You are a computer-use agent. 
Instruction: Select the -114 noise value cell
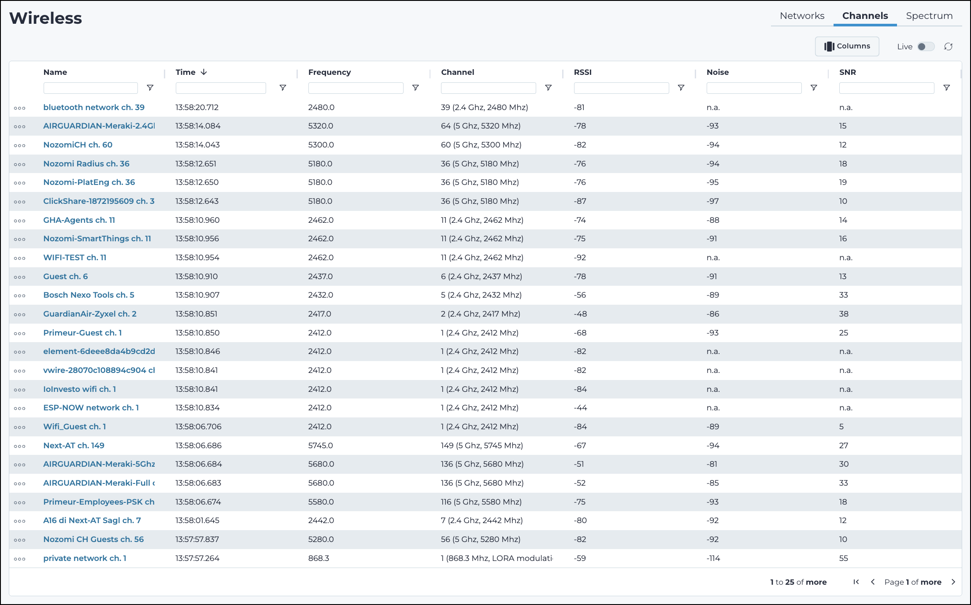click(x=713, y=558)
